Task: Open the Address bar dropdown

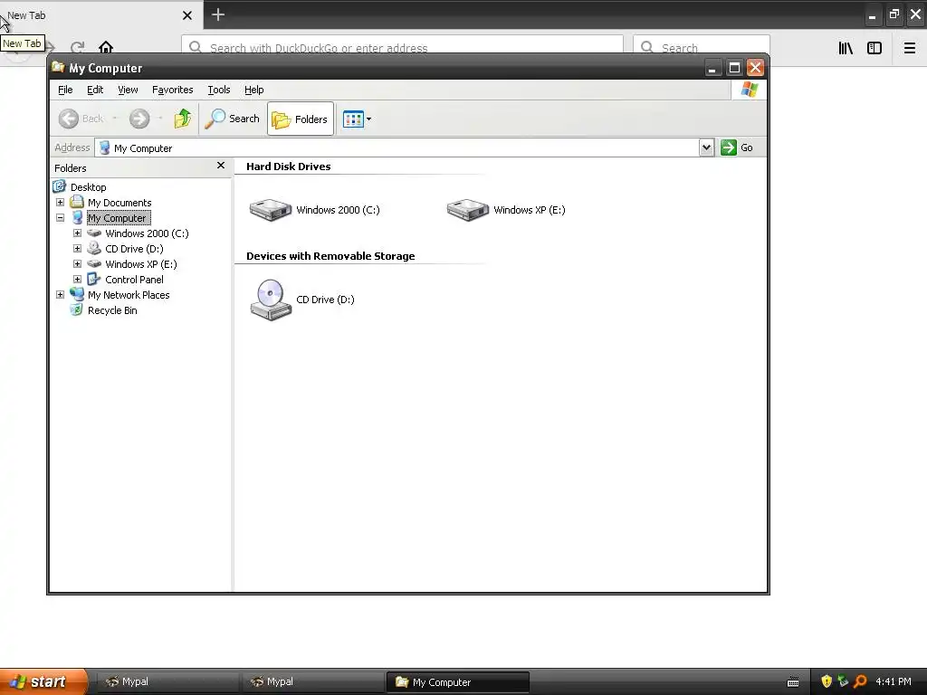Action: 706,148
